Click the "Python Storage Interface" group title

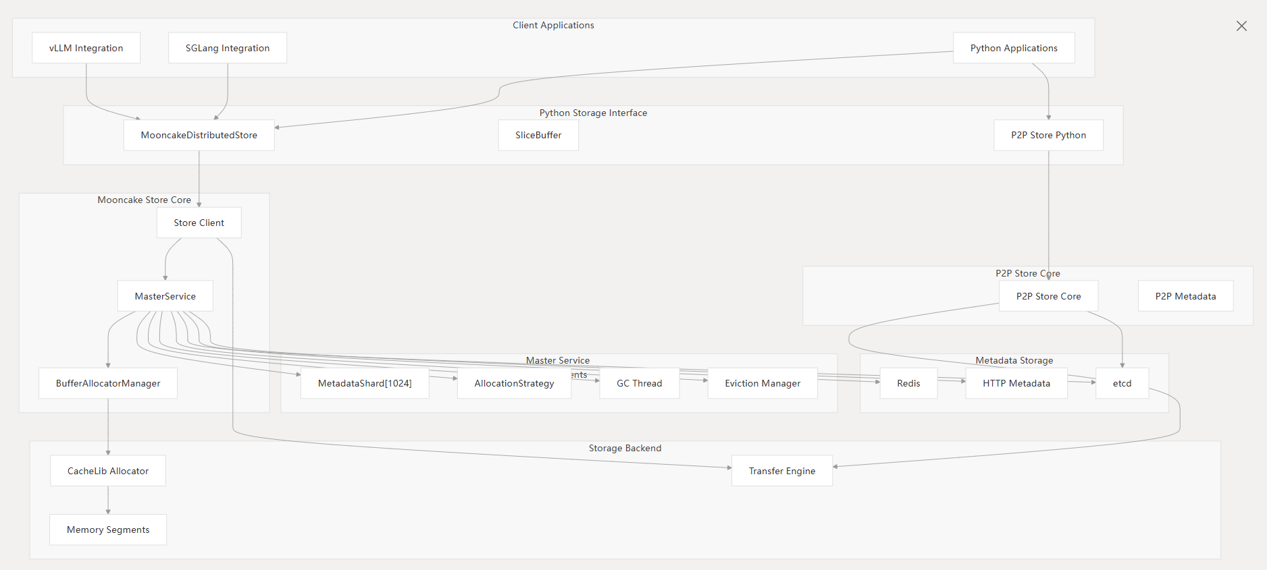[593, 113]
